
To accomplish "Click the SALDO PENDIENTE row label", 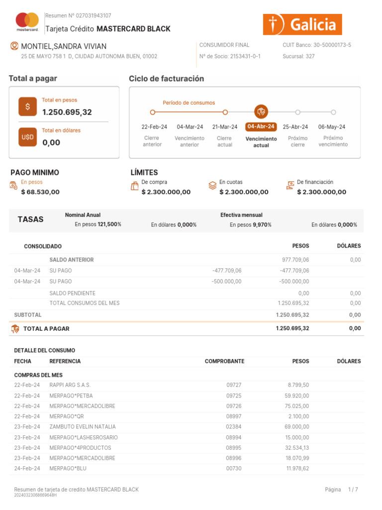I will [73, 293].
